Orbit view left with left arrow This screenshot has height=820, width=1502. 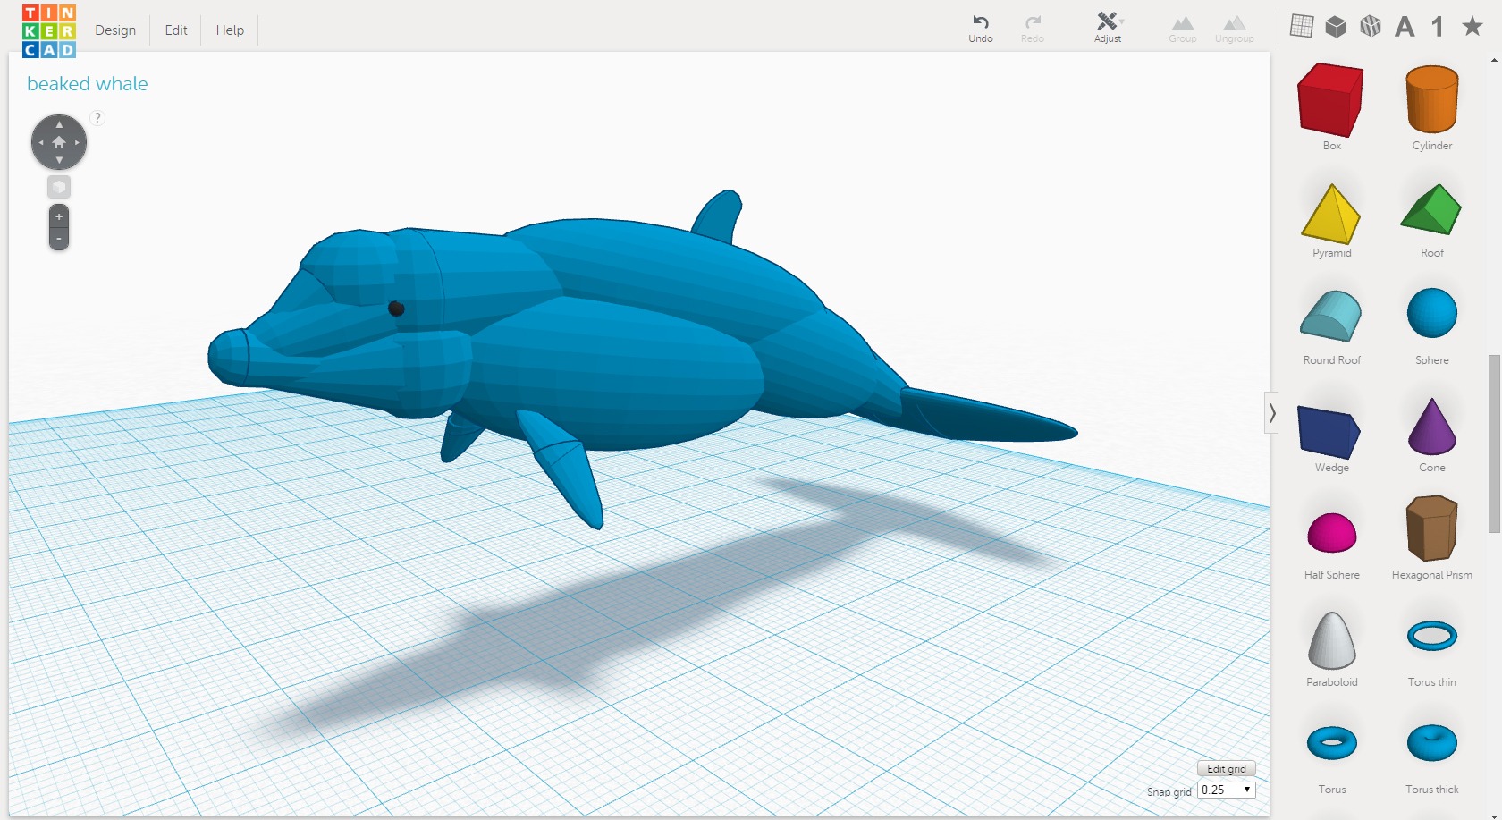[x=41, y=142]
